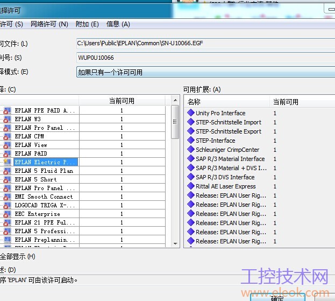Click the EPLAN Preplannin... license icon
The height and width of the screenshot is (301, 335).
coord(7,240)
